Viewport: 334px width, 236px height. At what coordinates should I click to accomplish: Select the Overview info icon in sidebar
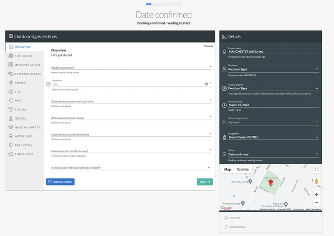coord(11,47)
